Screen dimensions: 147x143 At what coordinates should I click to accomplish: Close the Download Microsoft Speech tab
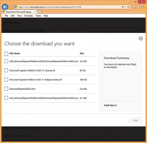click(x=35, y=12)
